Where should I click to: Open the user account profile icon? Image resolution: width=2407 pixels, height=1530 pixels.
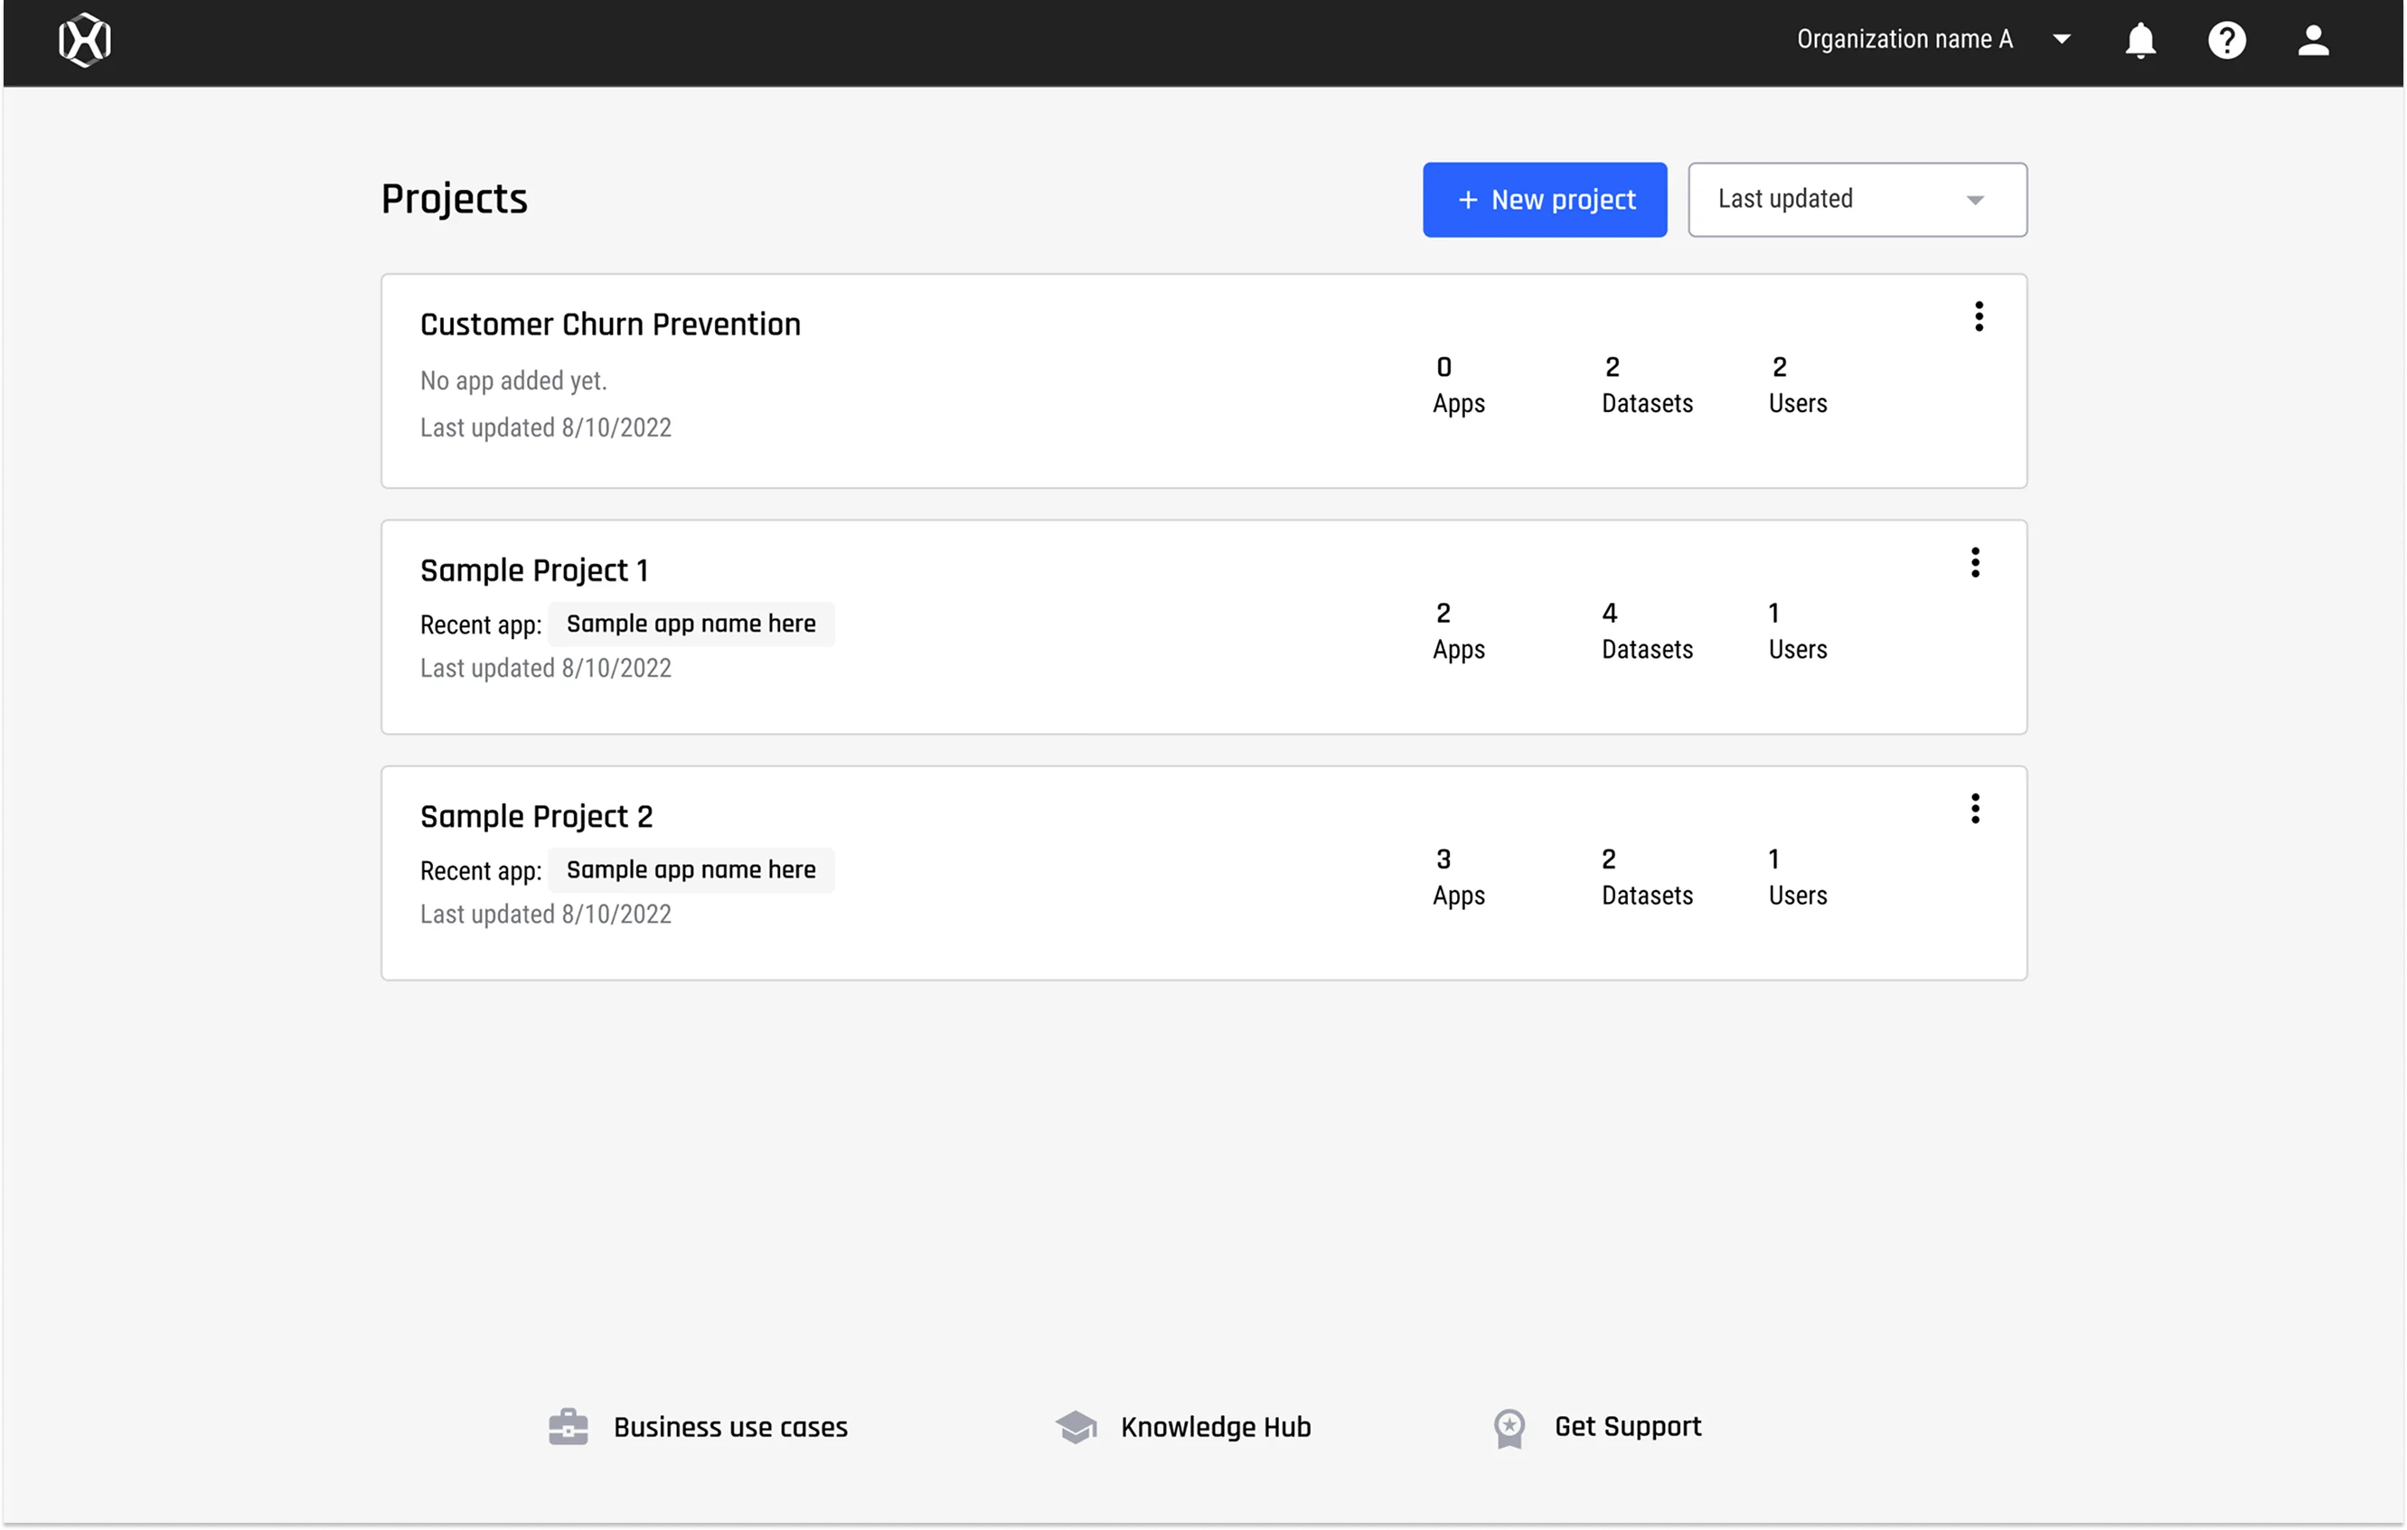point(2313,40)
